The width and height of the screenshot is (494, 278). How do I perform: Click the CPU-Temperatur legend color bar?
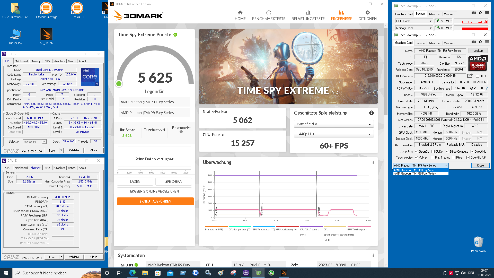click(240, 227)
